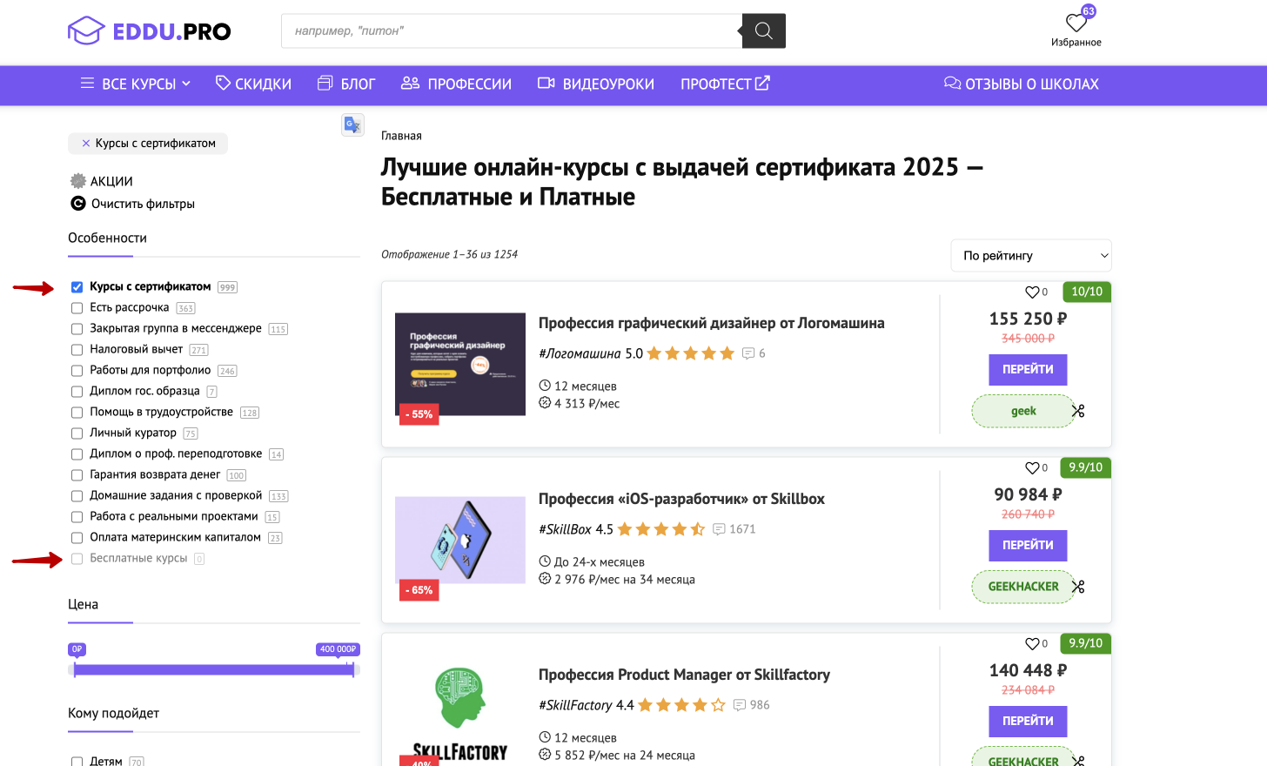Open comments icon with 986 reviews
Image resolution: width=1267 pixels, height=766 pixels.
pos(740,705)
